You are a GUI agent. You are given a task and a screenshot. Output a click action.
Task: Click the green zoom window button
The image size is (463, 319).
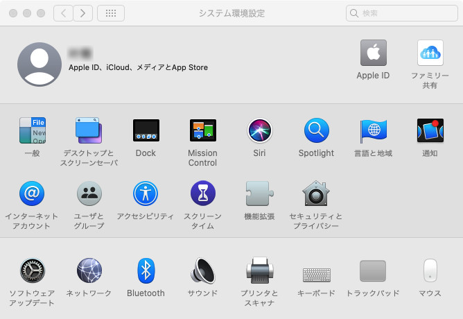click(41, 13)
